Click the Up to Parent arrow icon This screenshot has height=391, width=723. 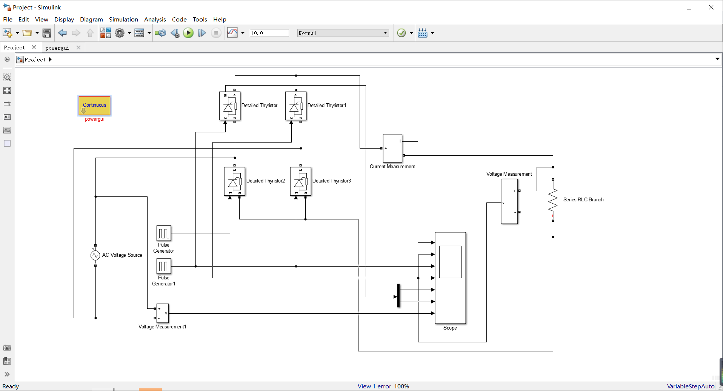[90, 33]
